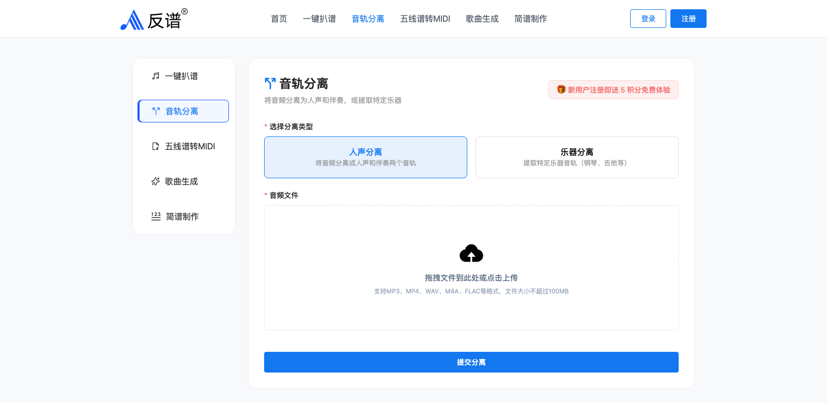This screenshot has width=827, height=403.
Task: Go to 歌曲生成 in the sidebar
Action: [x=183, y=181]
